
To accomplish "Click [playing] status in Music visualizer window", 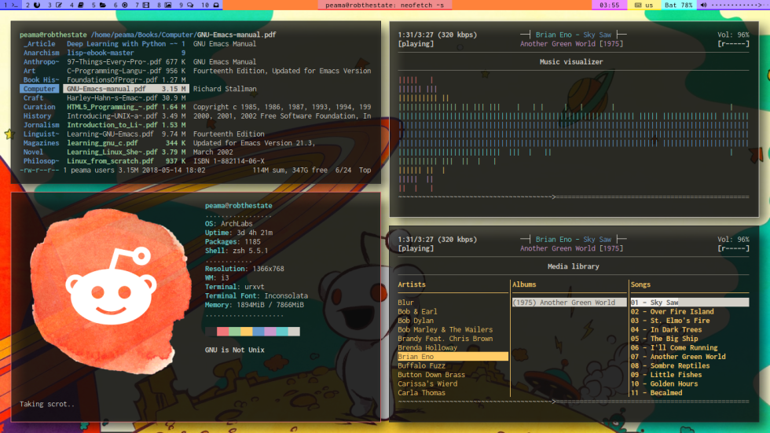I will (416, 44).
